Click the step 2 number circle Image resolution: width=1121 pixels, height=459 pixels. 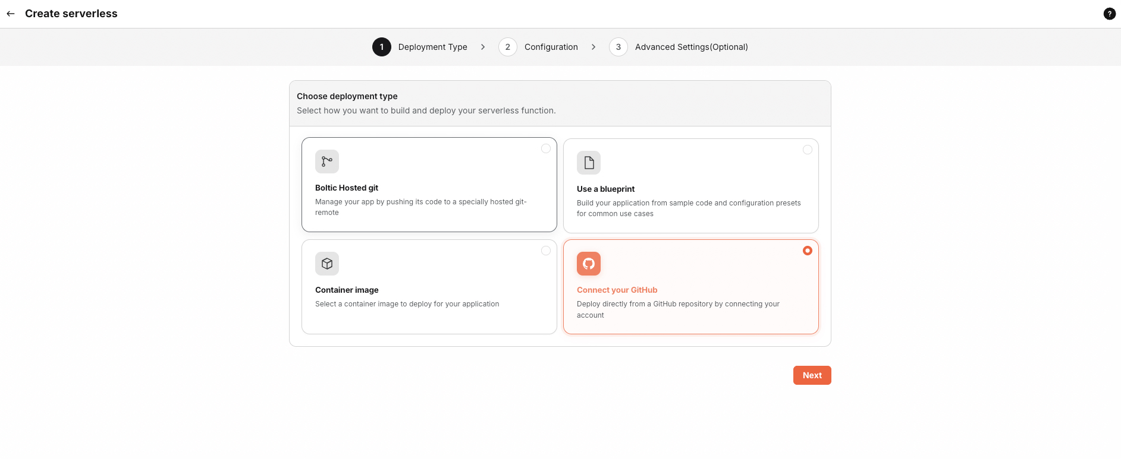tap(508, 47)
